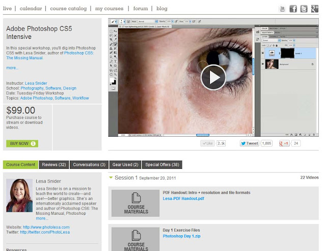Open the blog nav item

162,9
